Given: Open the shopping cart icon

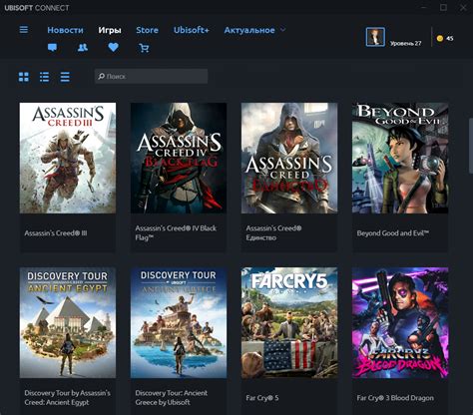Looking at the screenshot, I should 144,48.
